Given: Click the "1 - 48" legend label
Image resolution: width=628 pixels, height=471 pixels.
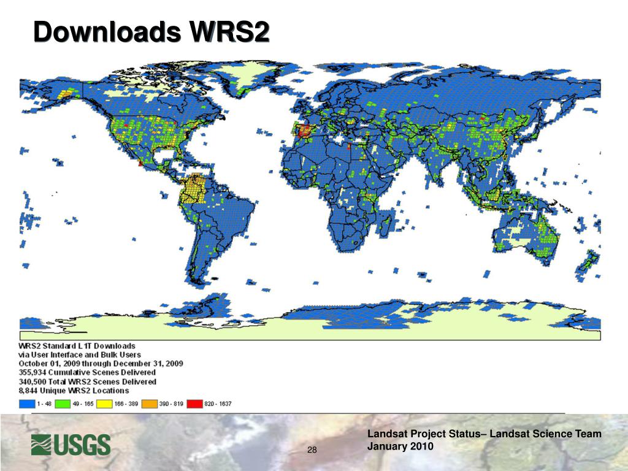Looking at the screenshot, I should pos(44,404).
